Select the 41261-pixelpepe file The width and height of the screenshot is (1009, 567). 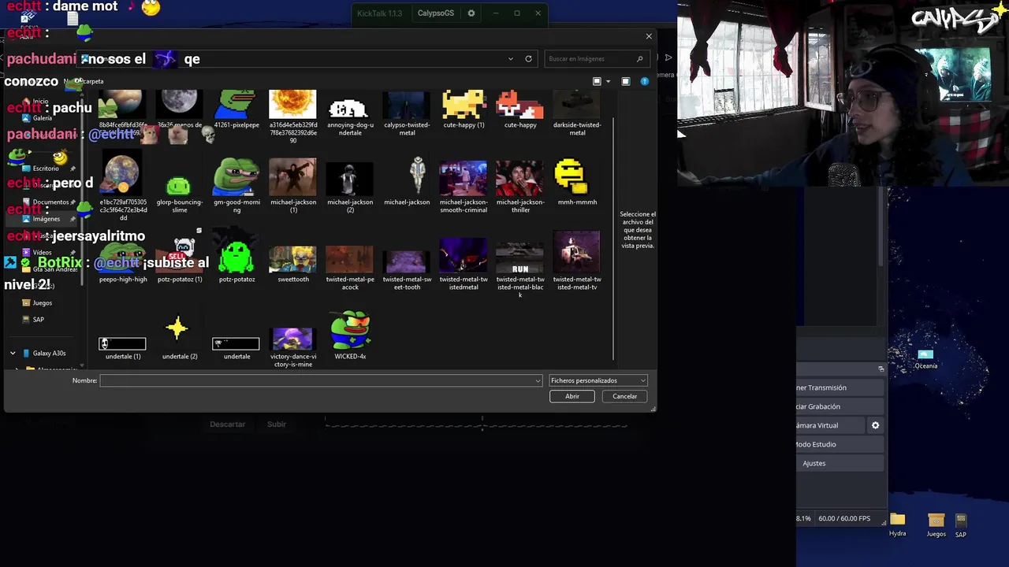(x=236, y=110)
